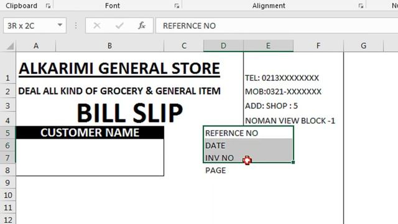Select column C header
This screenshot has width=398, height=224.
(184, 45)
